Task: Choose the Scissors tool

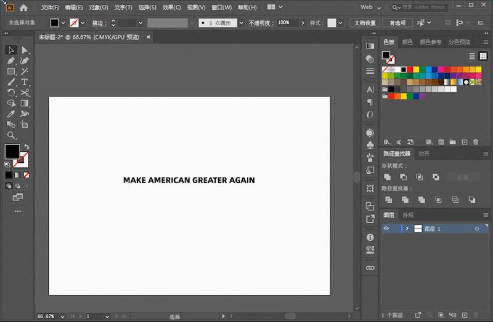Action: pyautogui.click(x=25, y=93)
